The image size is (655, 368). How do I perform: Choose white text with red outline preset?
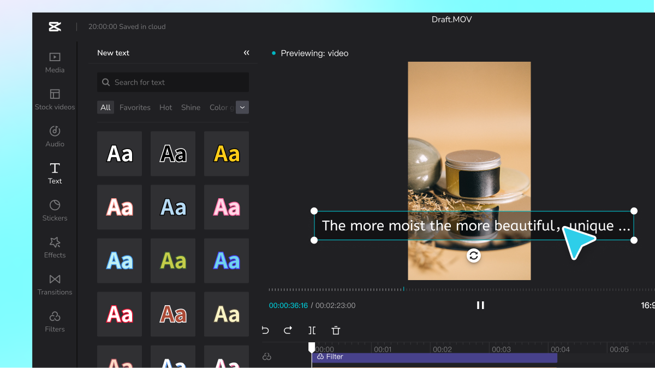[x=120, y=207]
